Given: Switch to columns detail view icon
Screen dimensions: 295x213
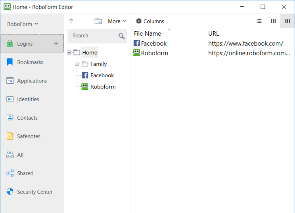Looking at the screenshot, I should point(287,21).
